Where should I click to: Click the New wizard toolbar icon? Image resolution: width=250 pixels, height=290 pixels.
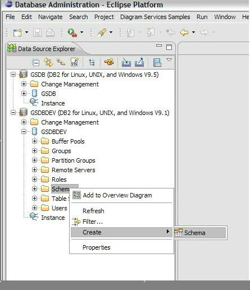coord(17,33)
